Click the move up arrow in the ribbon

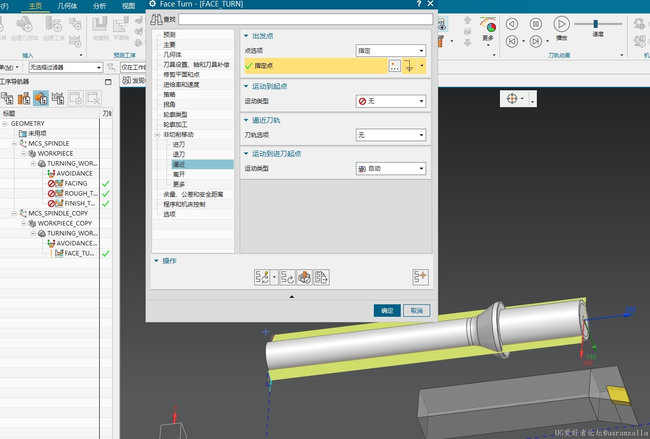pyautogui.click(x=468, y=20)
